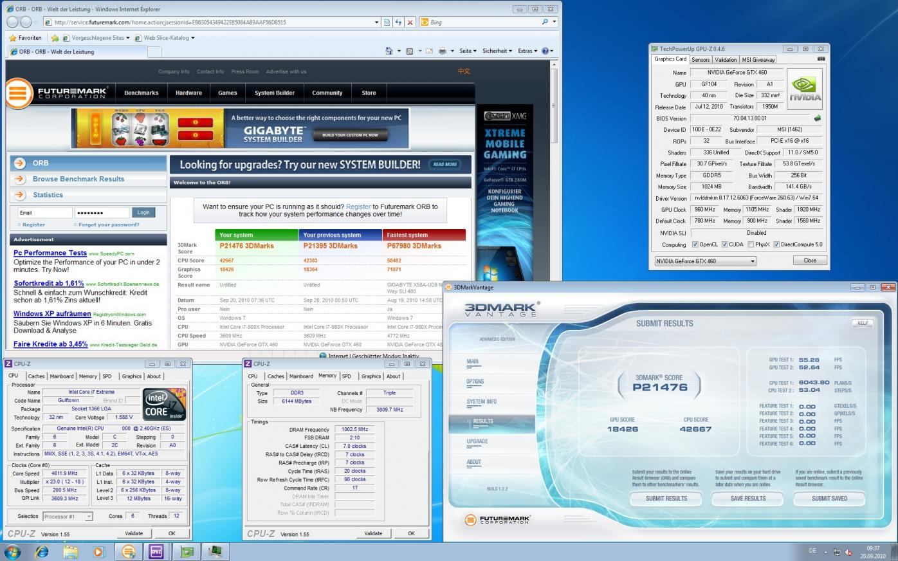The width and height of the screenshot is (898, 561).
Task: Click IE compatibility view icon
Action: click(x=387, y=22)
